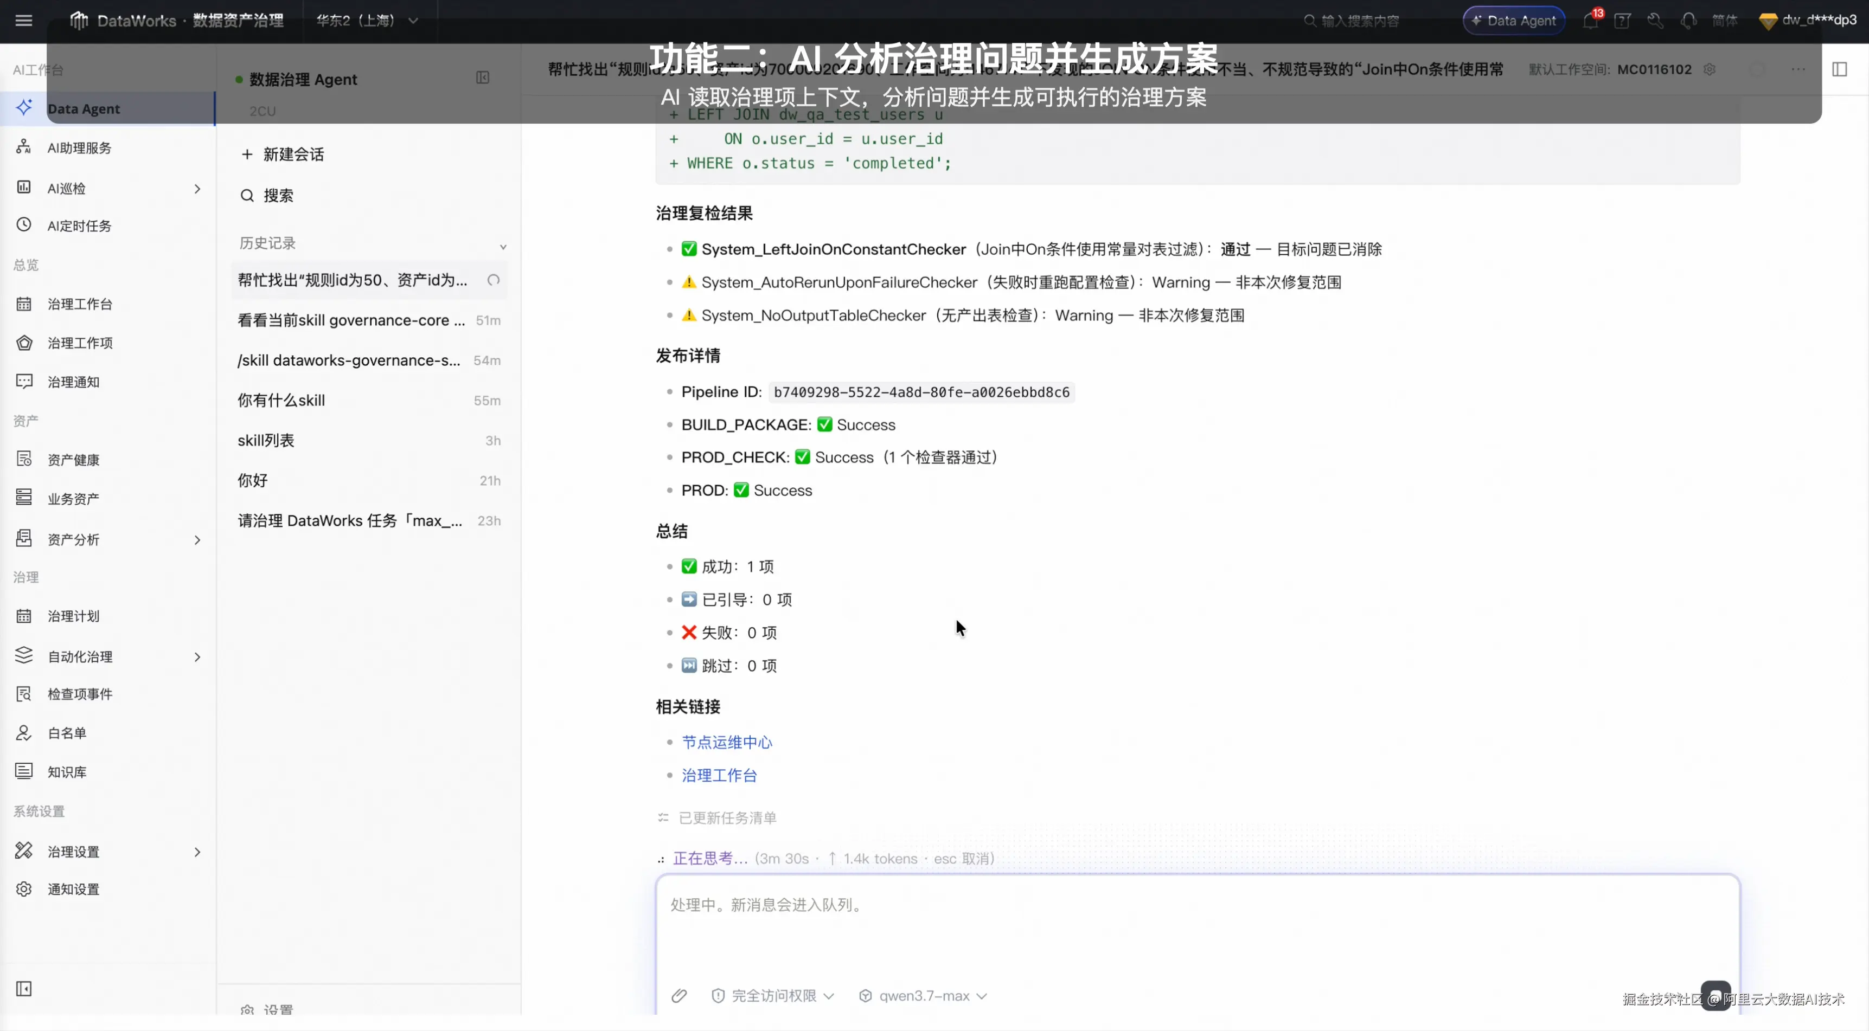1869x1031 pixels.
Task: Collapse the agent conversation panel icon
Action: (x=483, y=78)
